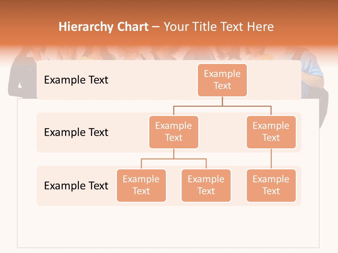This screenshot has width=338, height=253.
Task: Select the vertical connector above the bottom-right box
Action: click(271, 159)
